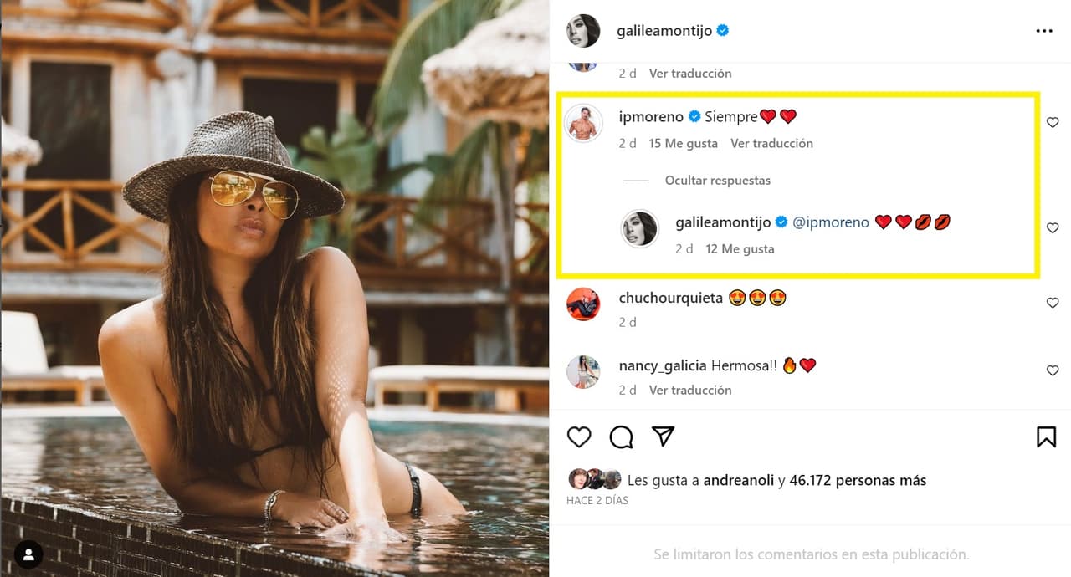Like the post with heart icon
The height and width of the screenshot is (577, 1071).
click(579, 437)
